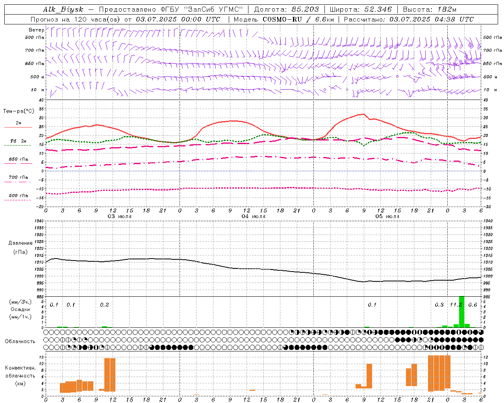Click the 03 июля date label
Image resolution: width=504 pixels, height=403 pixels.
point(120,216)
